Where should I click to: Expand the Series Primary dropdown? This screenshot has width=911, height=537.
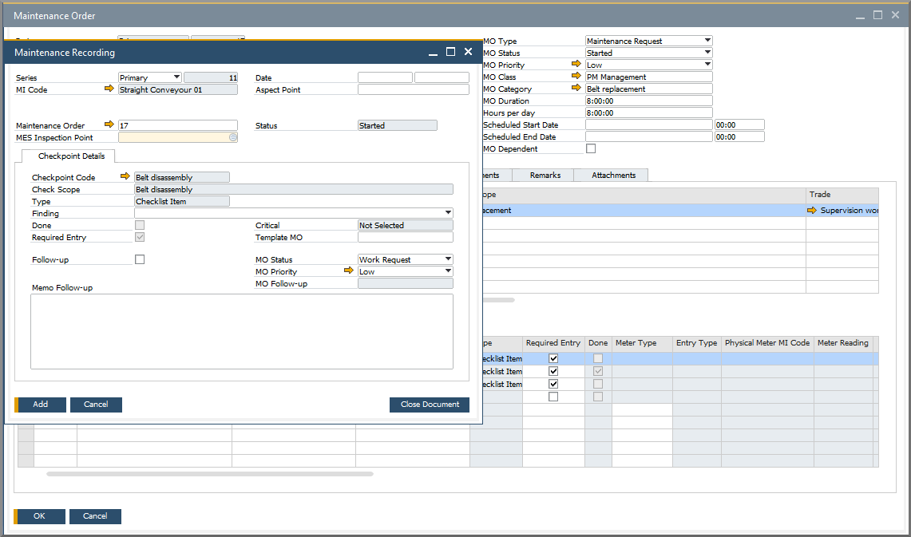point(176,77)
